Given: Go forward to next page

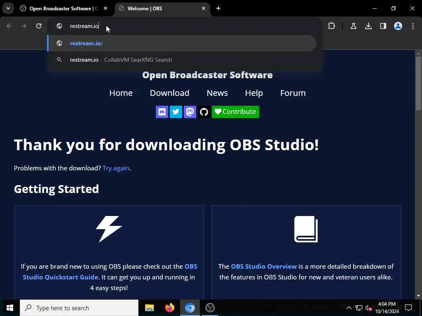Looking at the screenshot, I should tap(24, 26).
